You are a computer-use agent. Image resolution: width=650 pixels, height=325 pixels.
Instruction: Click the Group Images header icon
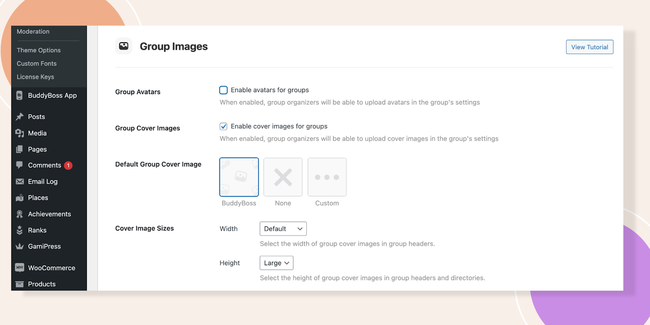pyautogui.click(x=123, y=46)
